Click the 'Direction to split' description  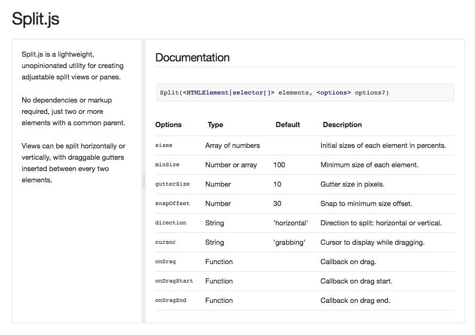pos(381,223)
